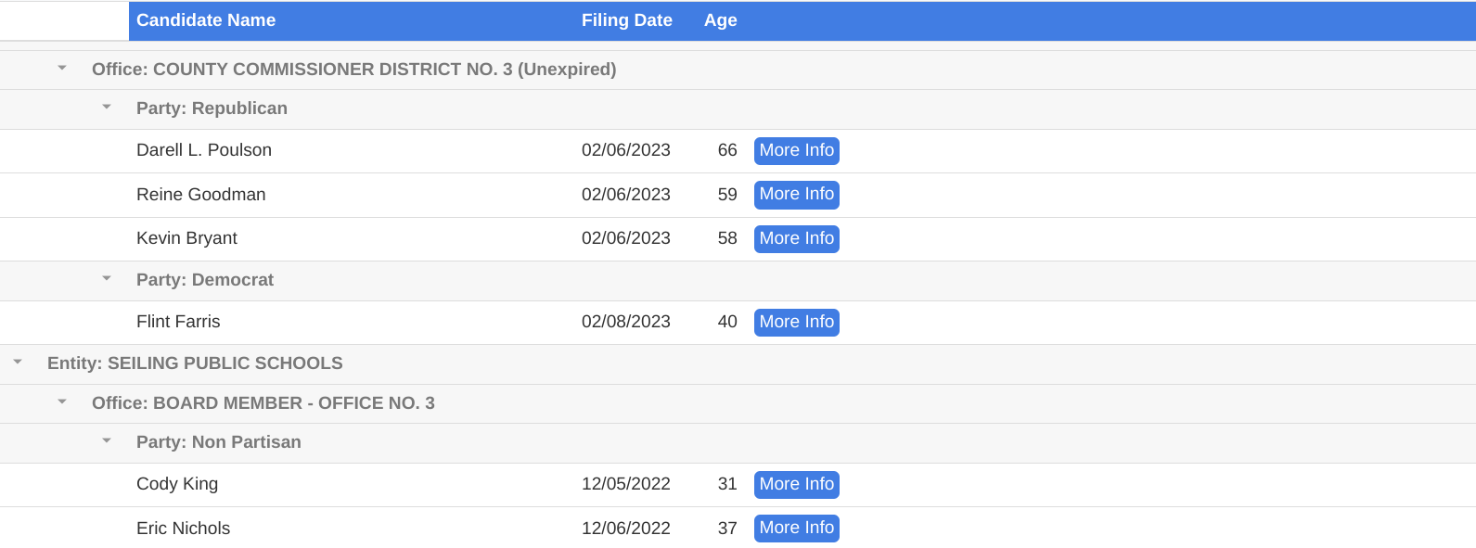Open More Info for Reine Goodman
1476x548 pixels.
(797, 194)
